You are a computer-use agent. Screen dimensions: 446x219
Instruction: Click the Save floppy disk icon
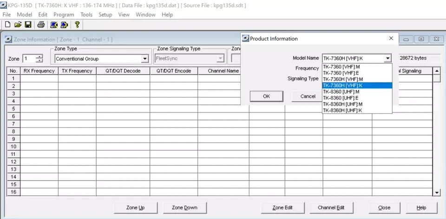tap(28, 25)
